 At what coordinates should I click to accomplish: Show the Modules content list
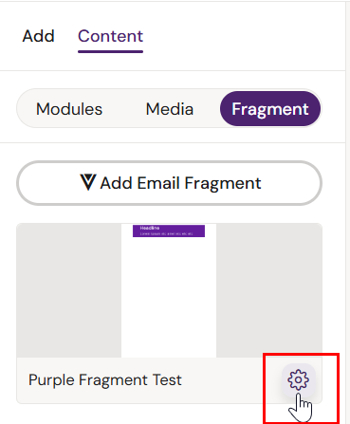click(69, 109)
